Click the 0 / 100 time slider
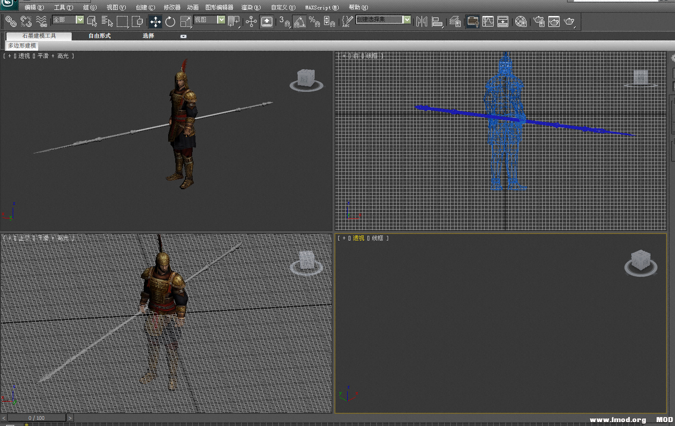Viewport: 675px width, 426px height. point(37,418)
